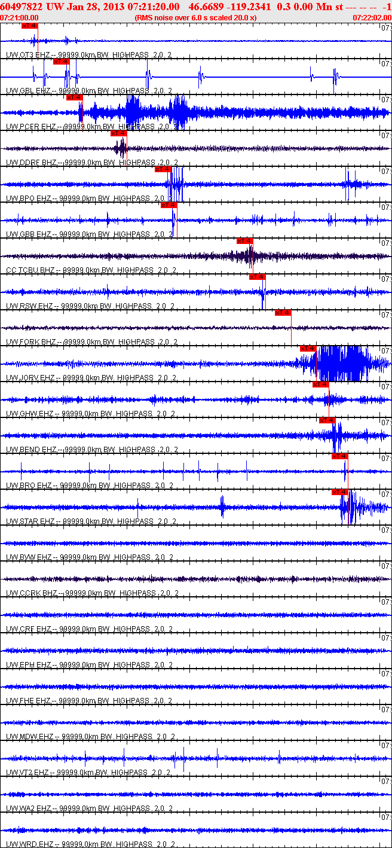Select the red pick flag on UW.PCFR trace

74,97
